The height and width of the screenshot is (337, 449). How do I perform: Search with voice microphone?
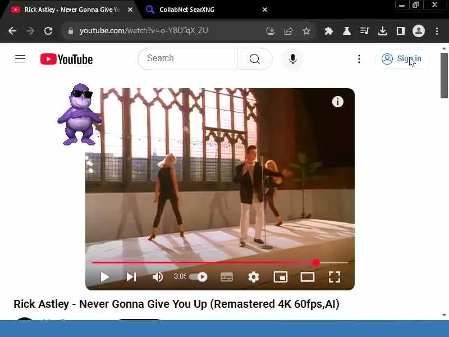[x=292, y=59]
